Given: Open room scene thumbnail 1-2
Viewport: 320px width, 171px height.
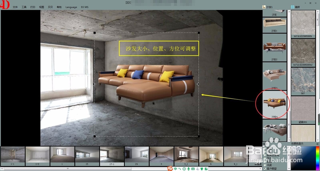Looking at the screenshot, I should click(x=37, y=156).
